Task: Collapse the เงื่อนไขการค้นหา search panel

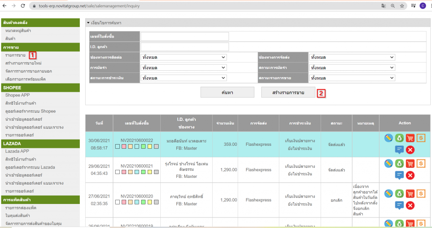Action: pyautogui.click(x=88, y=23)
